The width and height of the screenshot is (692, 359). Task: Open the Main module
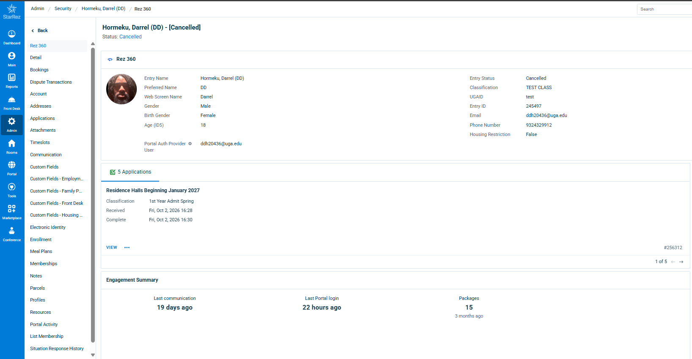pos(12,59)
